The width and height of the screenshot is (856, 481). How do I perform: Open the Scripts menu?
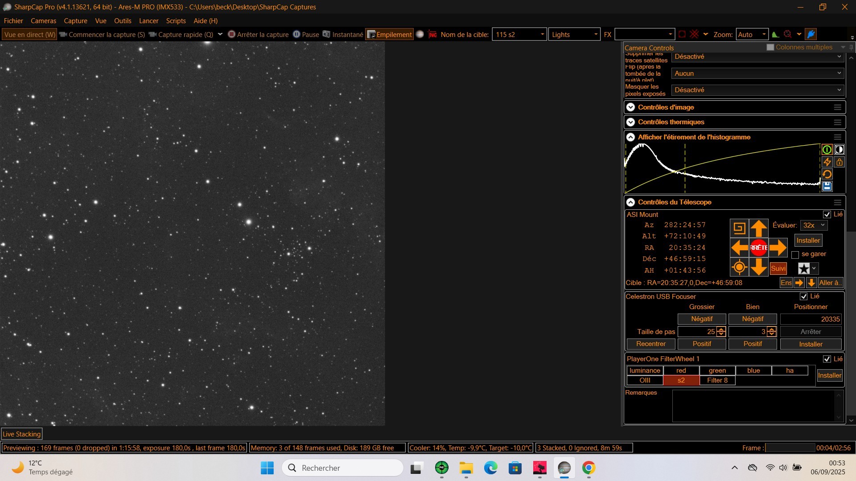[176, 21]
